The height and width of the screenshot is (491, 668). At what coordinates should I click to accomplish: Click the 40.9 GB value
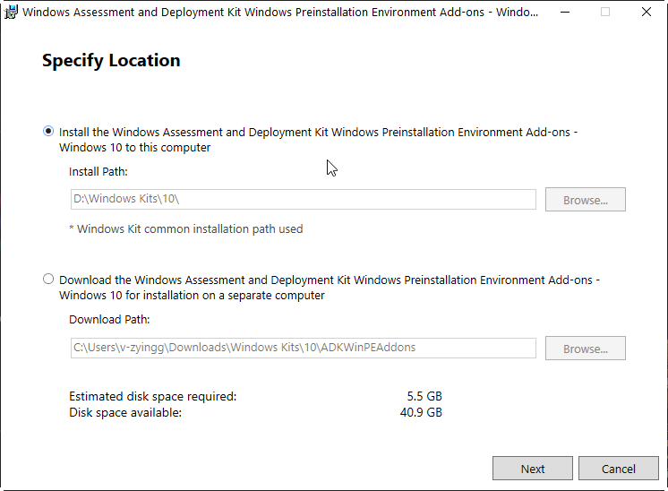421,412
